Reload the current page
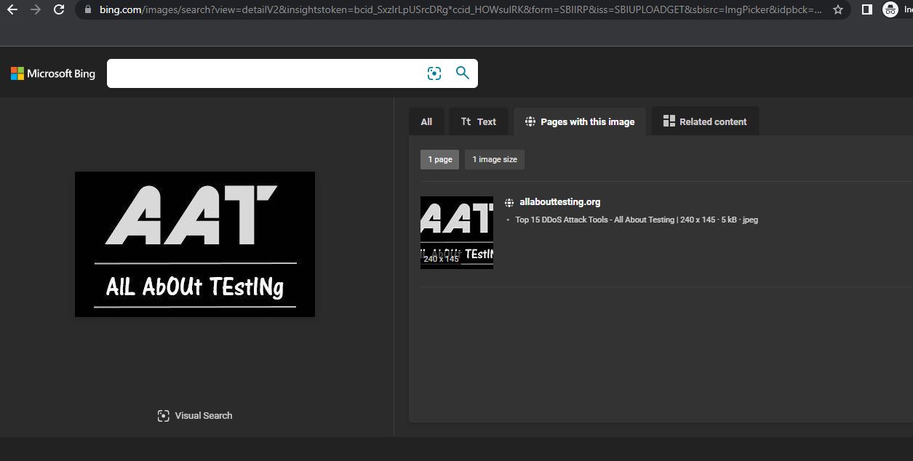913x461 pixels. click(59, 9)
